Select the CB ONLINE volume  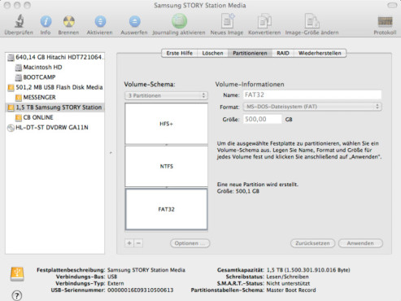pyautogui.click(x=55, y=117)
